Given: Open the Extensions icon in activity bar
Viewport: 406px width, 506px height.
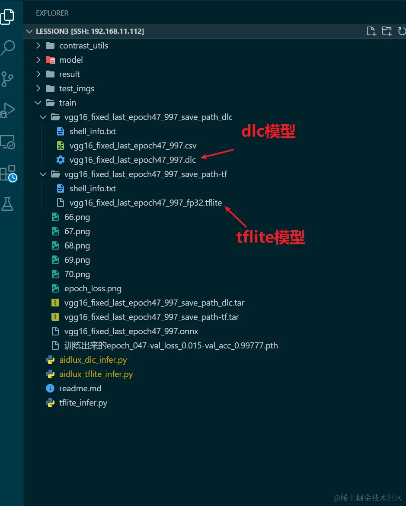Looking at the screenshot, I should 8,173.
